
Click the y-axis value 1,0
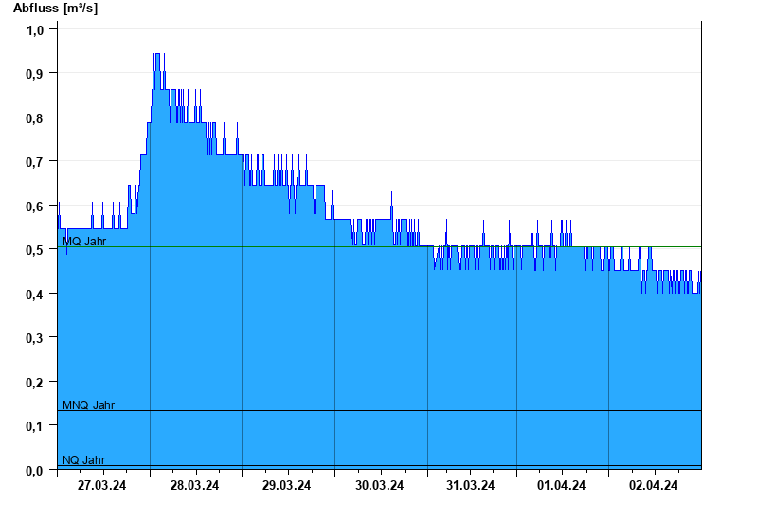tap(34, 30)
